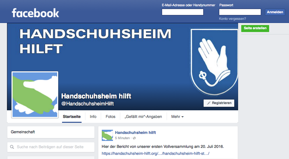Click the facebook logo in header
The width and height of the screenshot is (289, 159).
click(x=36, y=13)
